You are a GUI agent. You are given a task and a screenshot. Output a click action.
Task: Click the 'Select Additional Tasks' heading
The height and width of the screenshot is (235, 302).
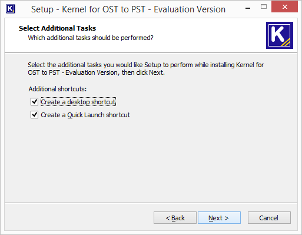tap(57, 28)
